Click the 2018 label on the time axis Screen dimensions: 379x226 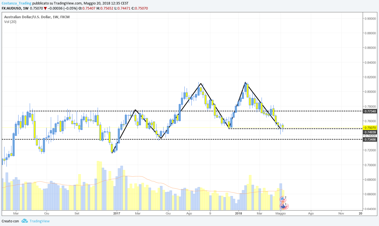click(x=238, y=213)
